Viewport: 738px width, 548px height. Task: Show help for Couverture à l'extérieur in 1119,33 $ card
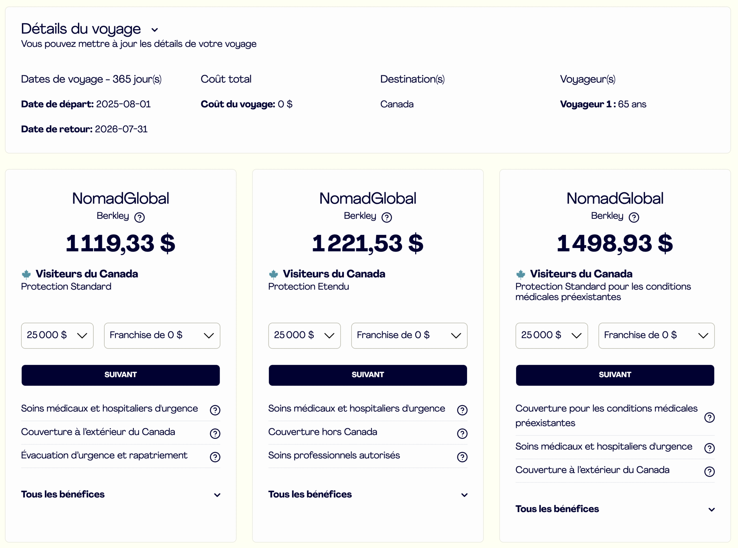coord(215,434)
